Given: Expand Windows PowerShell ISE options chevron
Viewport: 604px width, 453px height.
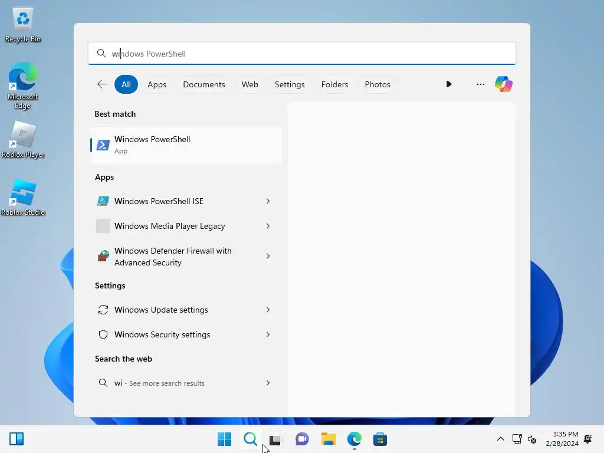Looking at the screenshot, I should click(268, 201).
